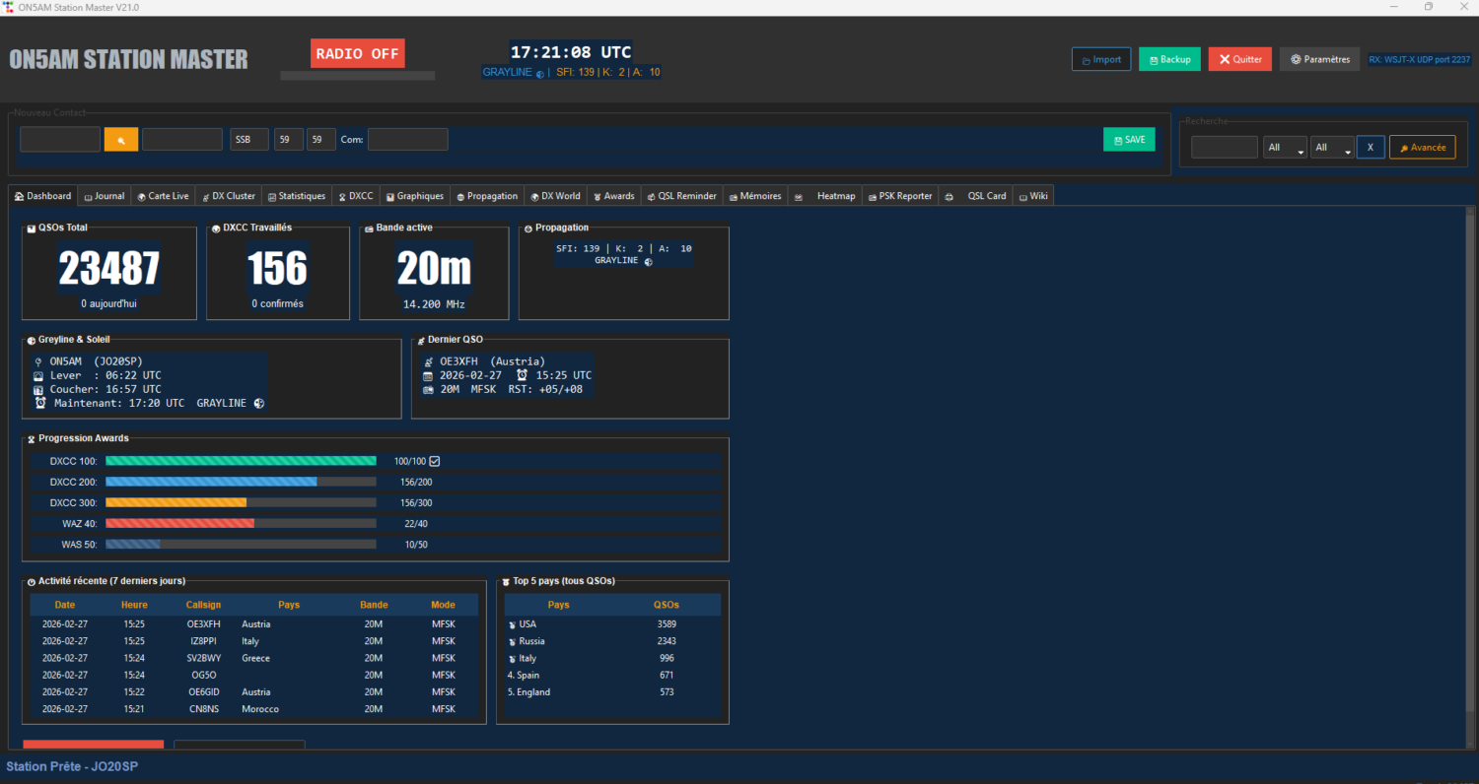Open the Wiki tab

(x=1033, y=196)
